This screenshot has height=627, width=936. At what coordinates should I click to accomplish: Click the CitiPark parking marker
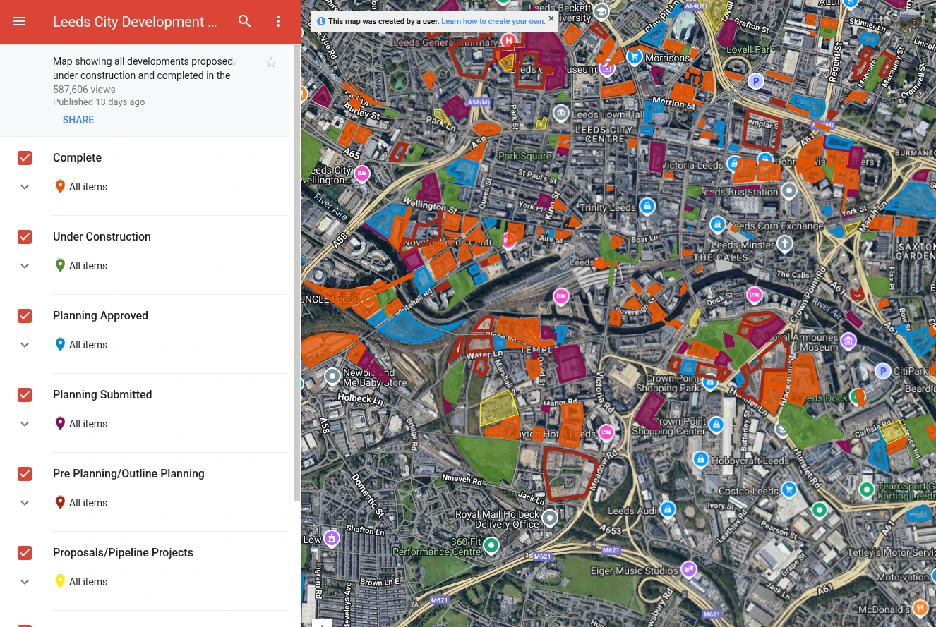pyautogui.click(x=882, y=370)
